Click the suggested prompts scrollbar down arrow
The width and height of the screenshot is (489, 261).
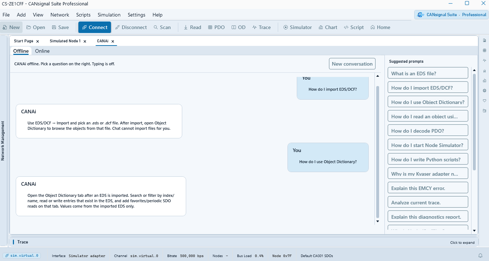pos(474,231)
